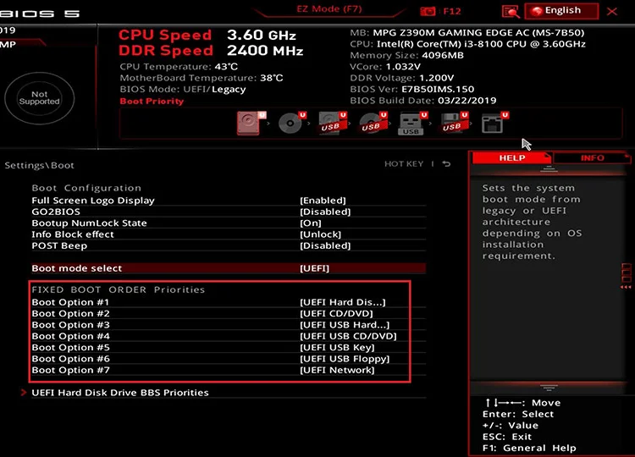The width and height of the screenshot is (635, 457).
Task: Click the CPU Speed 3.60 GHz reading
Action: (207, 35)
